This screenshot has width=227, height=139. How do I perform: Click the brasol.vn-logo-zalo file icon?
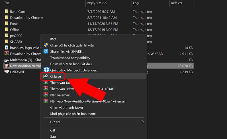[x=7, y=48]
